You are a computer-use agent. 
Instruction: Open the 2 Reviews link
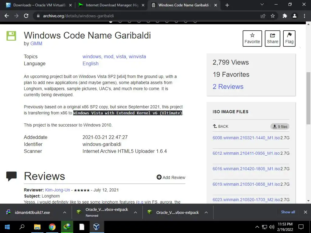pyautogui.click(x=228, y=86)
